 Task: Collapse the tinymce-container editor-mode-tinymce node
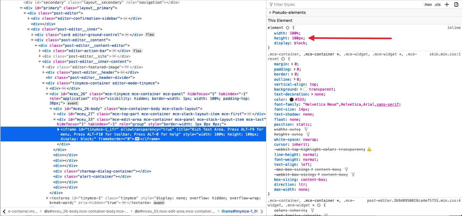(44, 83)
